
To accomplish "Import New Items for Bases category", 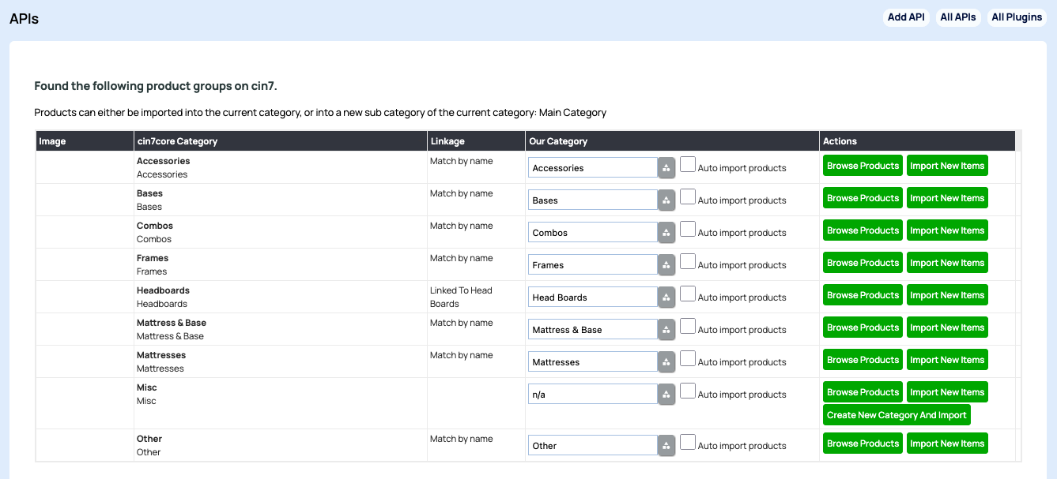I will point(947,198).
